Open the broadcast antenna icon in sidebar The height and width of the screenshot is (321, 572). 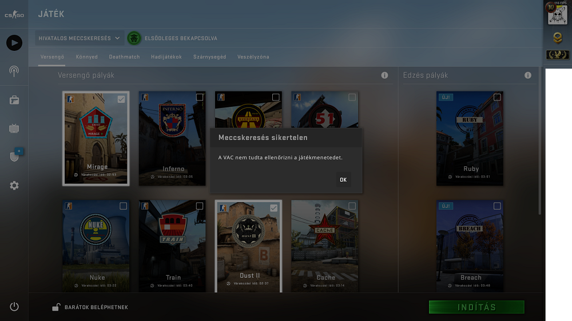14,71
